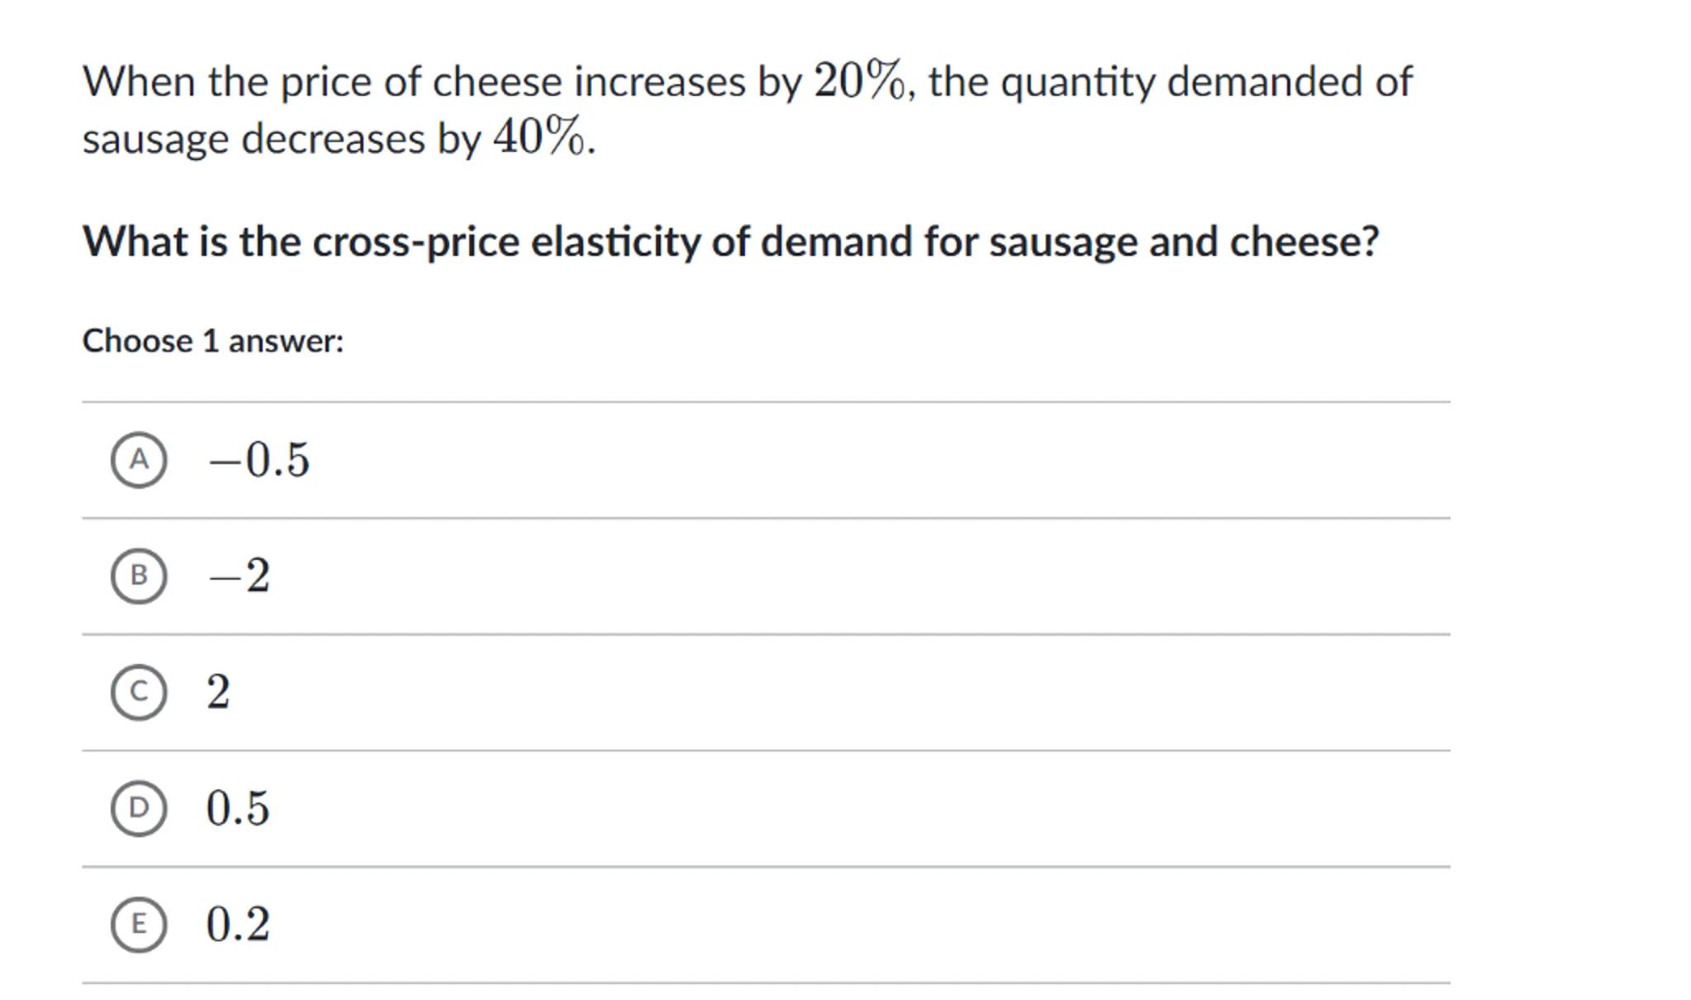Click the word "cheese?" ending the question

[1304, 242]
